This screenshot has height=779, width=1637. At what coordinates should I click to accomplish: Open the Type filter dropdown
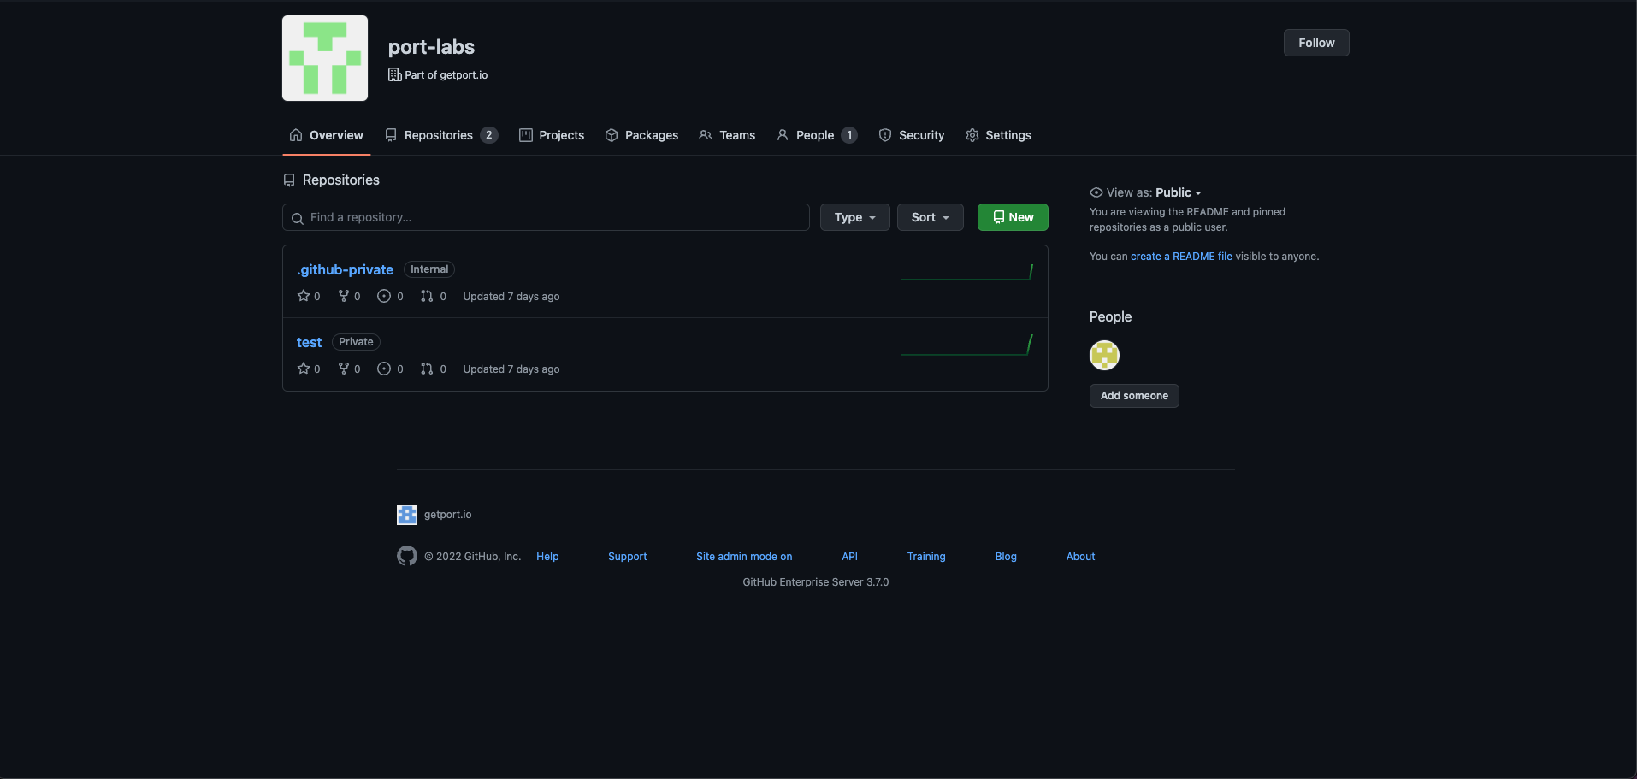(854, 217)
